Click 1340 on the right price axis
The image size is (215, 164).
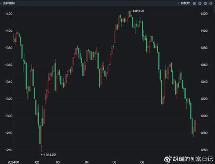(x=204, y=82)
